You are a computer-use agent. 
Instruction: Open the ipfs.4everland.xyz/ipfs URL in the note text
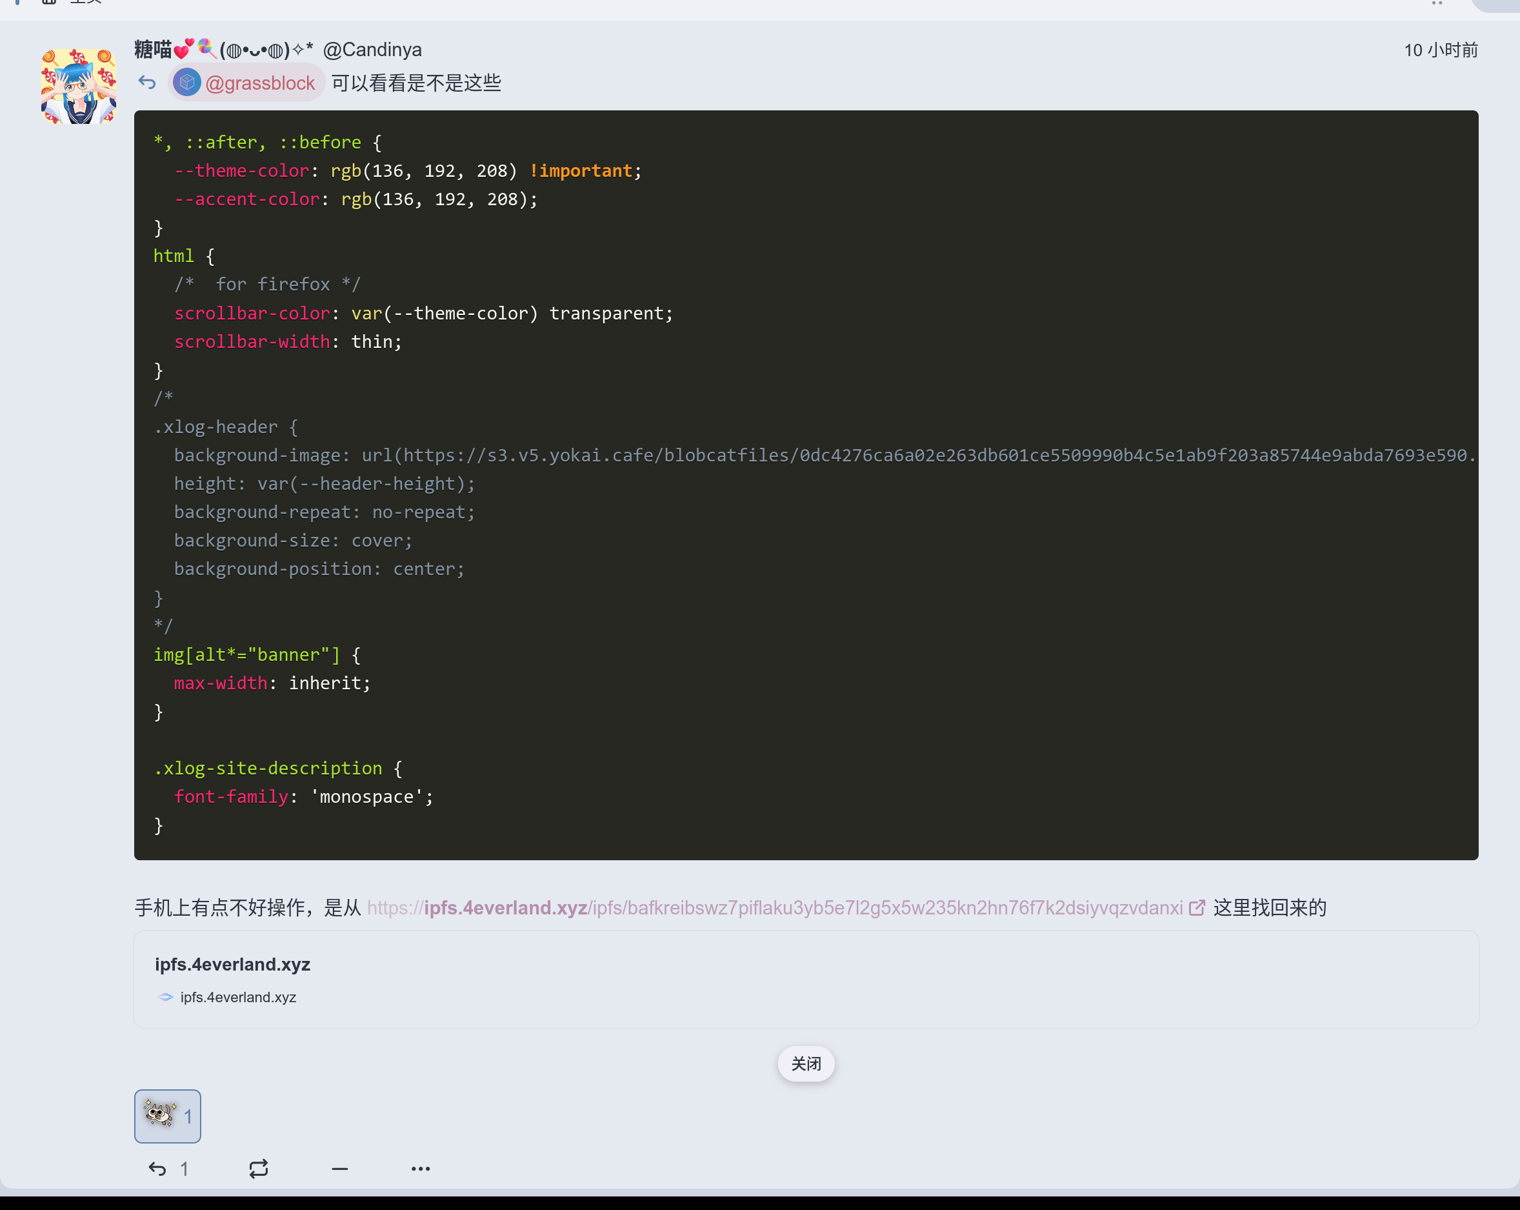[774, 907]
